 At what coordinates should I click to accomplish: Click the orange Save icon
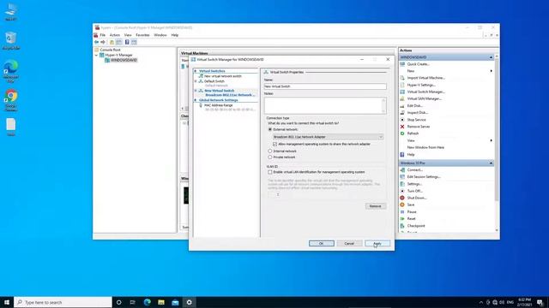(x=402, y=205)
